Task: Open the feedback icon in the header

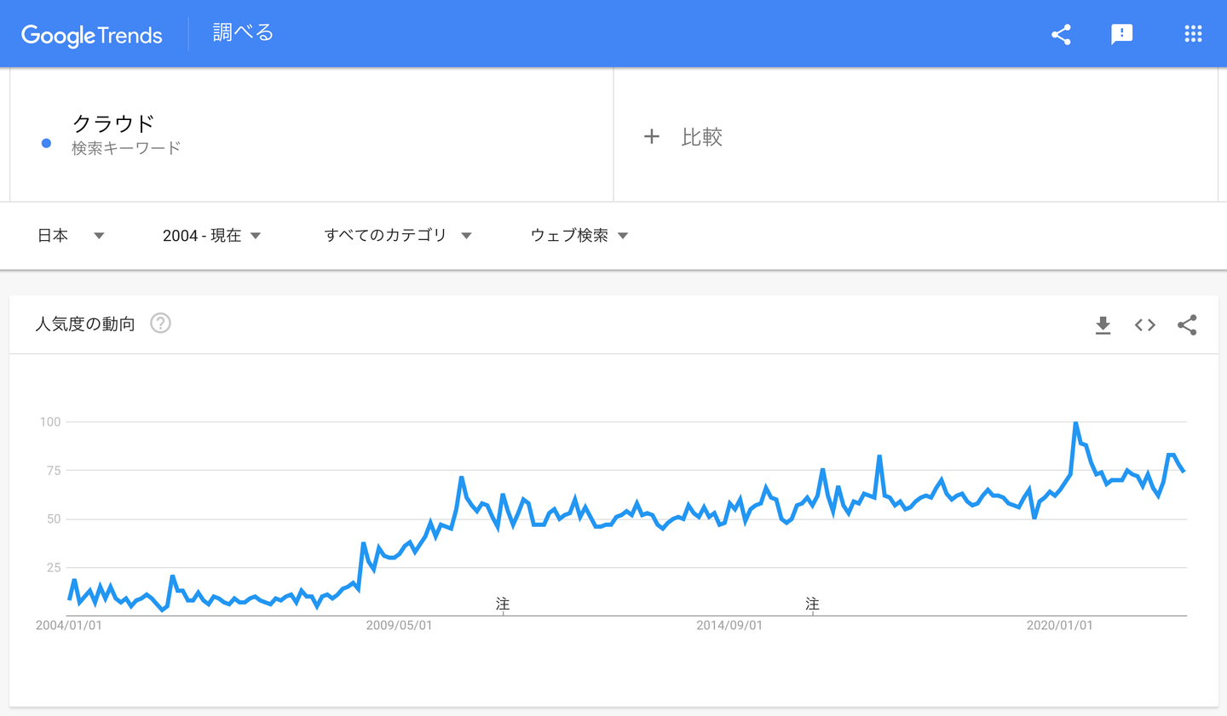Action: (x=1121, y=34)
